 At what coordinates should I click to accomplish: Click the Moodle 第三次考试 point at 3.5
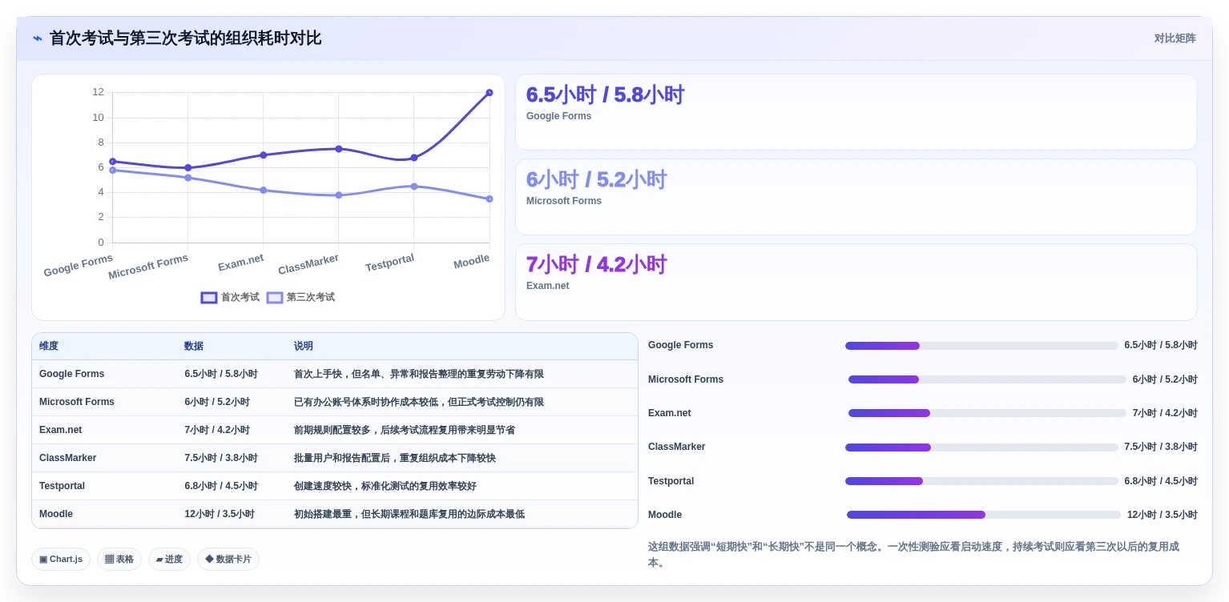490,199
